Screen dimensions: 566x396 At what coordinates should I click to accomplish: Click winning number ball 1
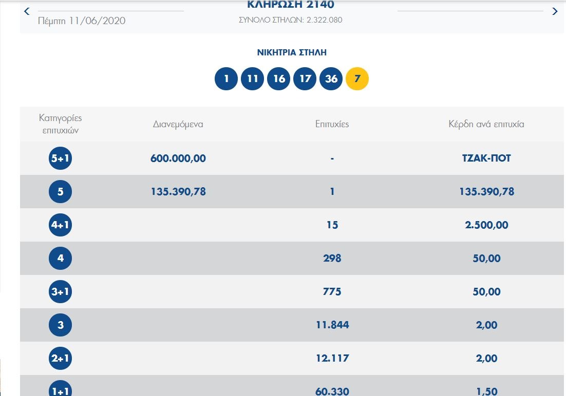[x=226, y=79]
